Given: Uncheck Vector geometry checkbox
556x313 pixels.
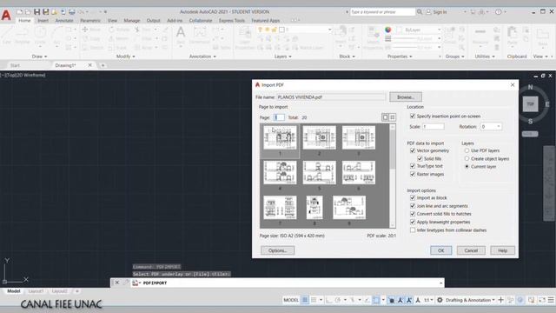Looking at the screenshot, I should coord(413,150).
